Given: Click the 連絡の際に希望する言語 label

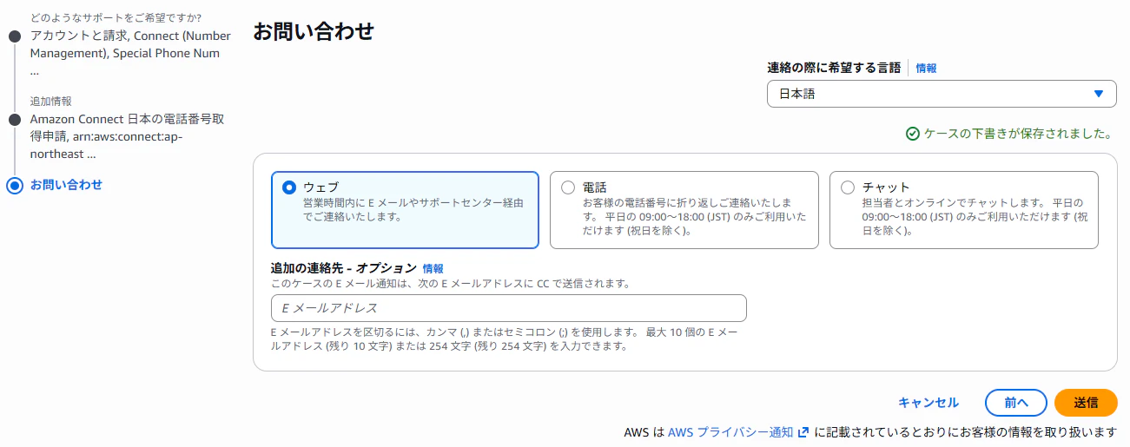Looking at the screenshot, I should pyautogui.click(x=834, y=68).
